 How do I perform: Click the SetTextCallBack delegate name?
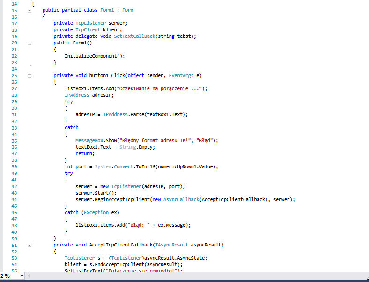[x=134, y=36]
